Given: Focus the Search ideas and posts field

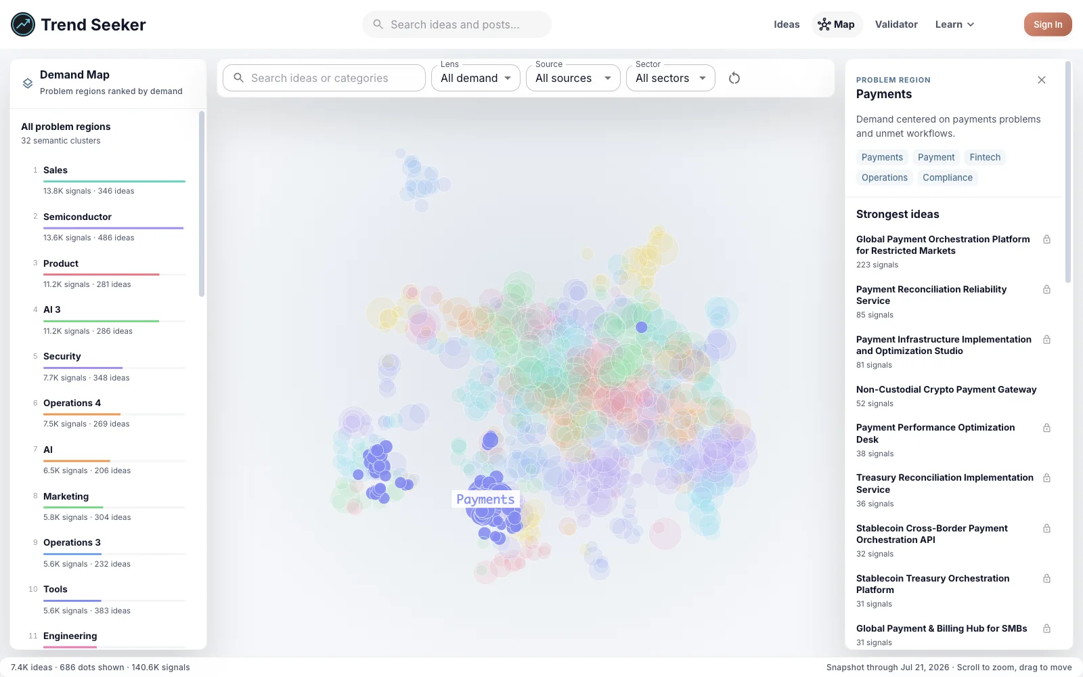Looking at the screenshot, I should [457, 24].
